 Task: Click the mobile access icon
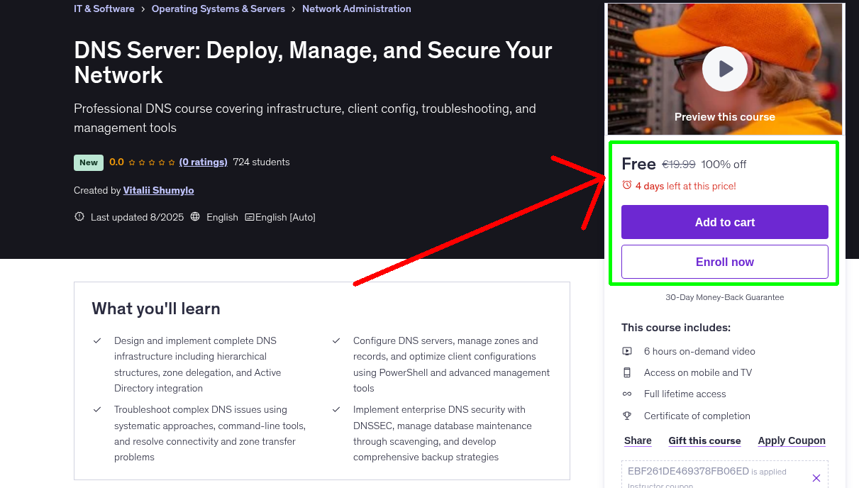[x=627, y=372]
